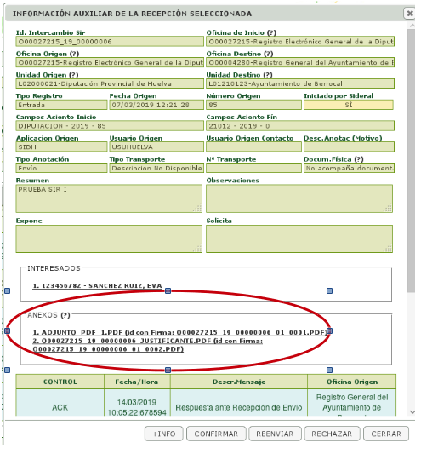Click the +INFO button
Screen dimensions: 421x454
point(164,434)
